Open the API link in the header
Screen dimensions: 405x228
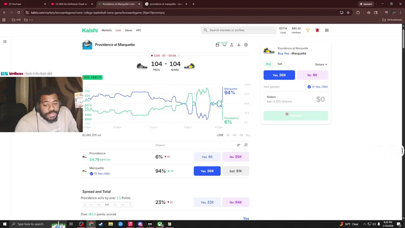tap(138, 30)
